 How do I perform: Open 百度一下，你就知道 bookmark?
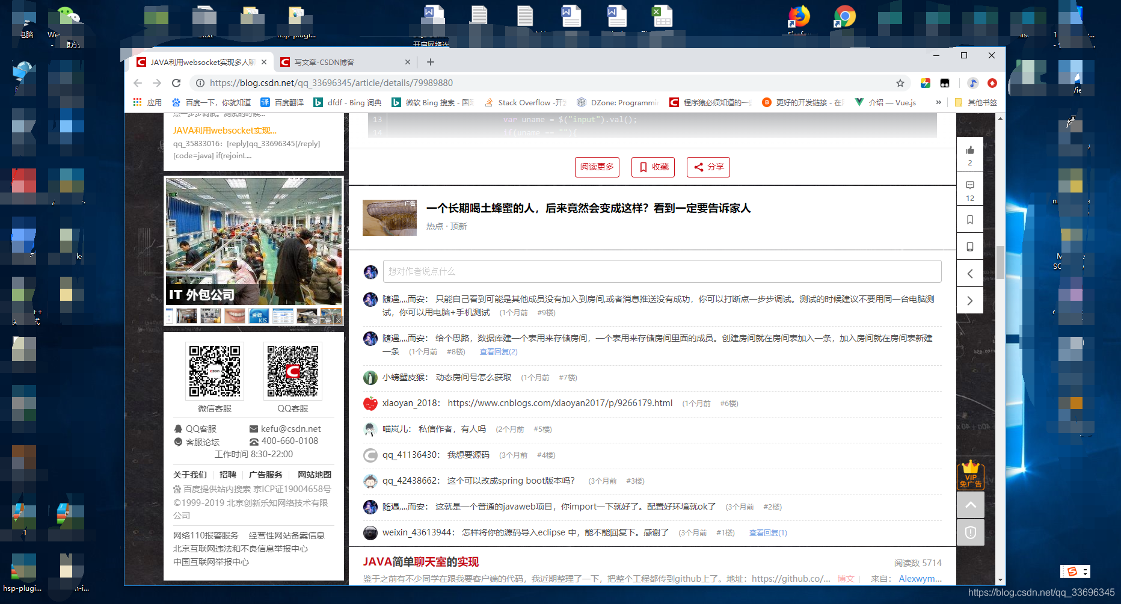pos(211,102)
